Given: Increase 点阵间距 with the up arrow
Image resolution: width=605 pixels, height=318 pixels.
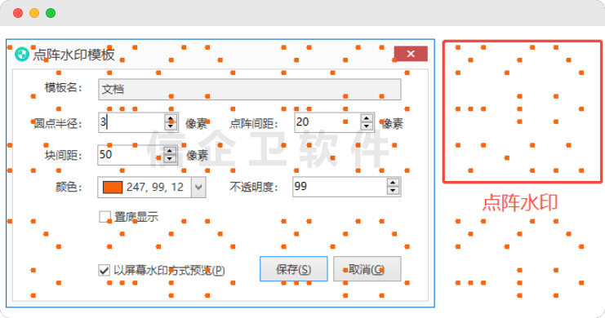Looking at the screenshot, I should click(x=367, y=118).
